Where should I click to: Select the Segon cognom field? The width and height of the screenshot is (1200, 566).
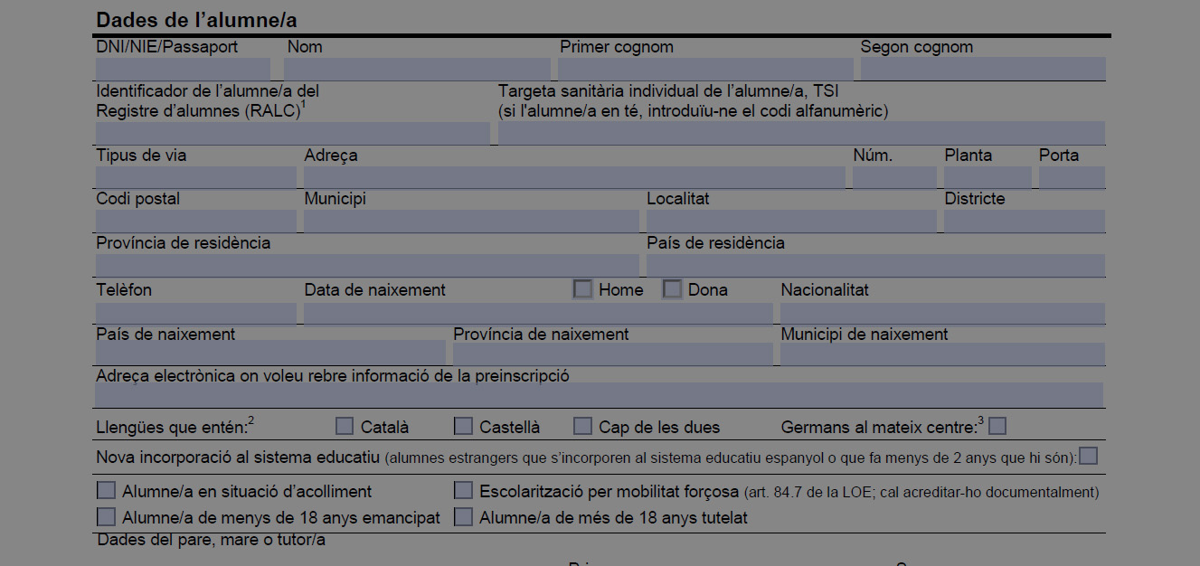(x=982, y=69)
